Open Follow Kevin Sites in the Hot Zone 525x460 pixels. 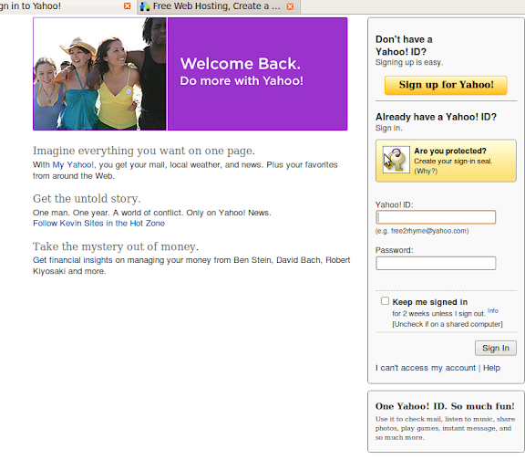(x=98, y=224)
